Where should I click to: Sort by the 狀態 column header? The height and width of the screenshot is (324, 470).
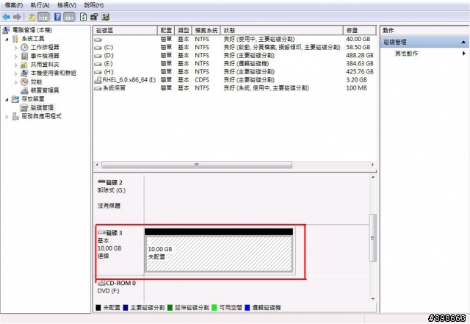pos(282,30)
